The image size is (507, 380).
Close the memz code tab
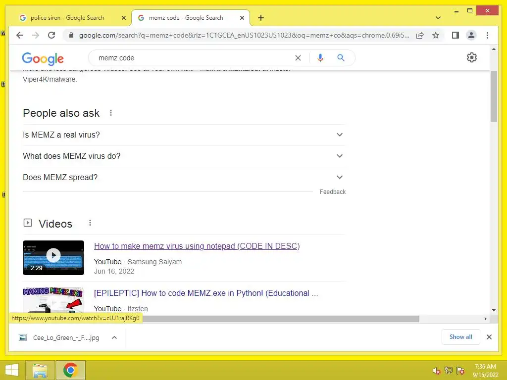(242, 18)
